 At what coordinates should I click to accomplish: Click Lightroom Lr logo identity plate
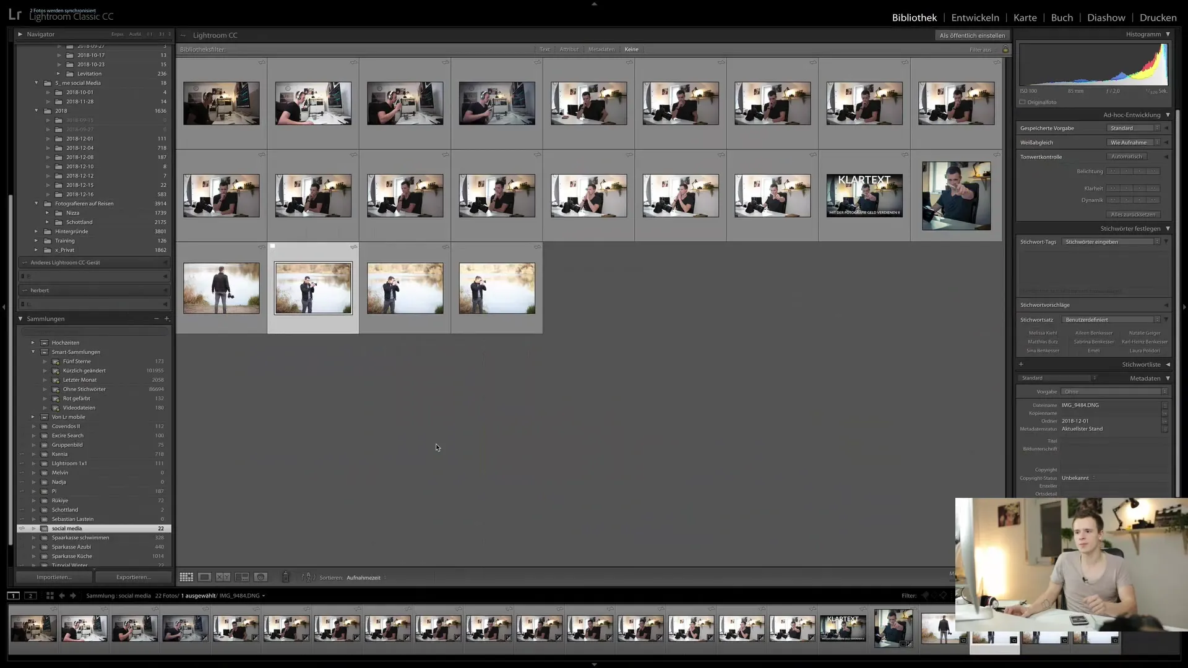click(15, 15)
